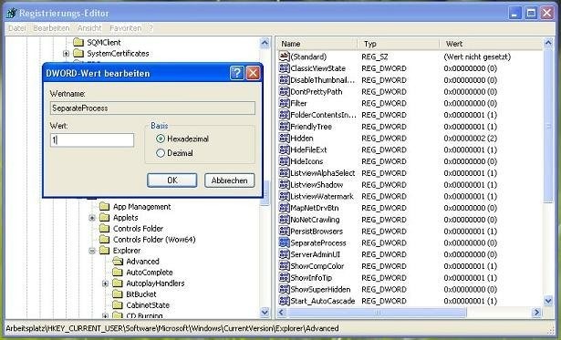The width and height of the screenshot is (561, 340).
Task: Open the Ansicht menu
Action: 89,28
